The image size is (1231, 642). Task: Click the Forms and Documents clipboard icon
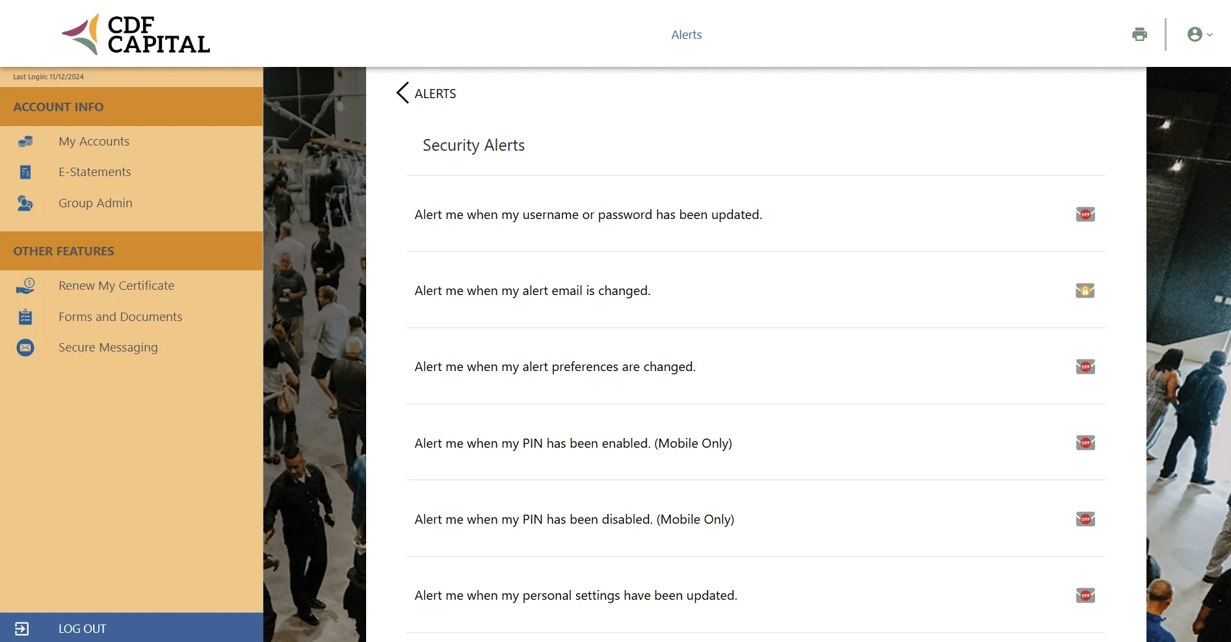(25, 317)
